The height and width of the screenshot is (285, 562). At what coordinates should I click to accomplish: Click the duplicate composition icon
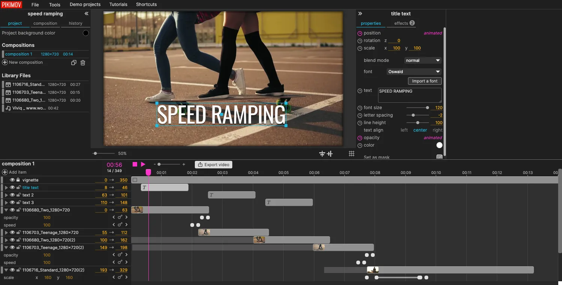click(x=74, y=63)
